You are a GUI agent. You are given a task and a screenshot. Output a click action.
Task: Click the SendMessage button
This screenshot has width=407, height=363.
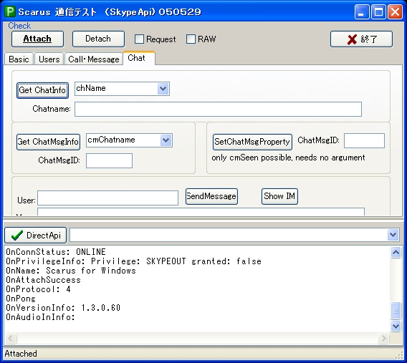pos(211,196)
